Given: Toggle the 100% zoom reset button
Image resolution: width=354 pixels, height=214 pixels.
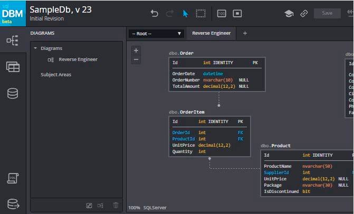Looking at the screenshot, I should 222,14.
